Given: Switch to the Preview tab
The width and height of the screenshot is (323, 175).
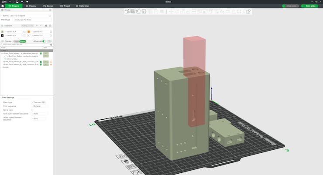Looking at the screenshot, I should [x=31, y=6].
